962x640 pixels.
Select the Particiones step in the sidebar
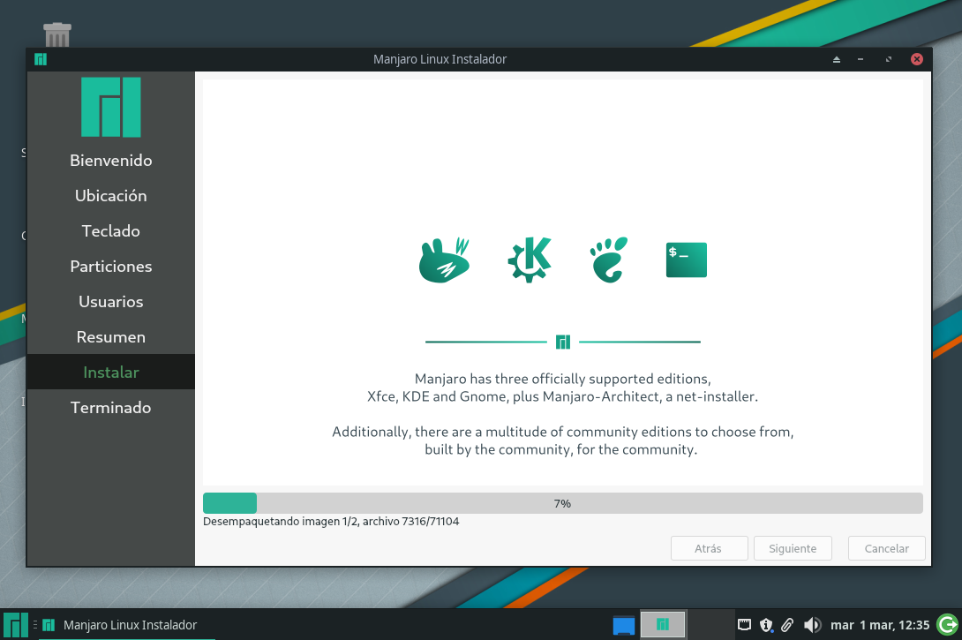(110, 266)
